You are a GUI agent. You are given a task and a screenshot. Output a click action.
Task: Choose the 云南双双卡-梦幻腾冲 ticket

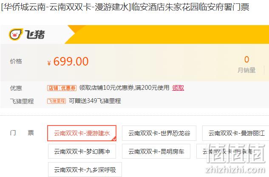click(82, 151)
